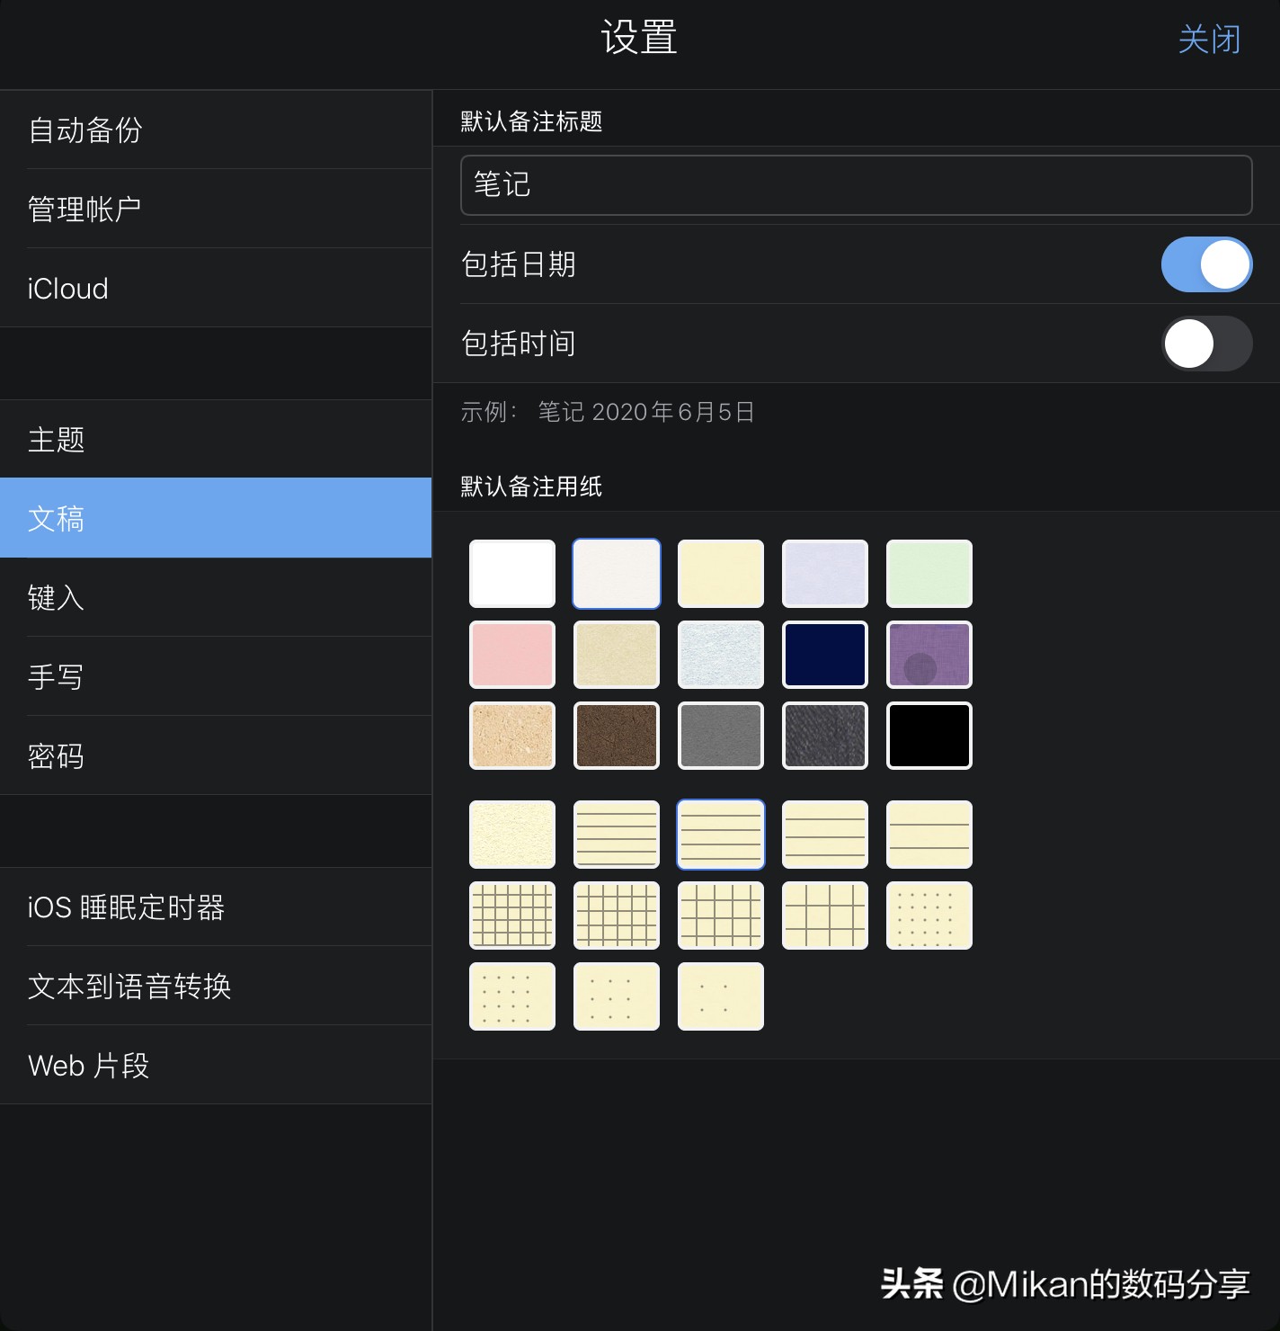Viewport: 1280px width, 1331px height.
Task: Turn off the 包括日期 switch
Action: pos(1206,264)
